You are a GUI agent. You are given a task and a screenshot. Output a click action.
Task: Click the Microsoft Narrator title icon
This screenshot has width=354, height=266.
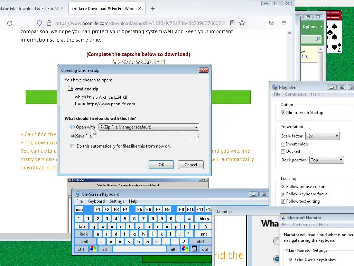[x=283, y=218]
